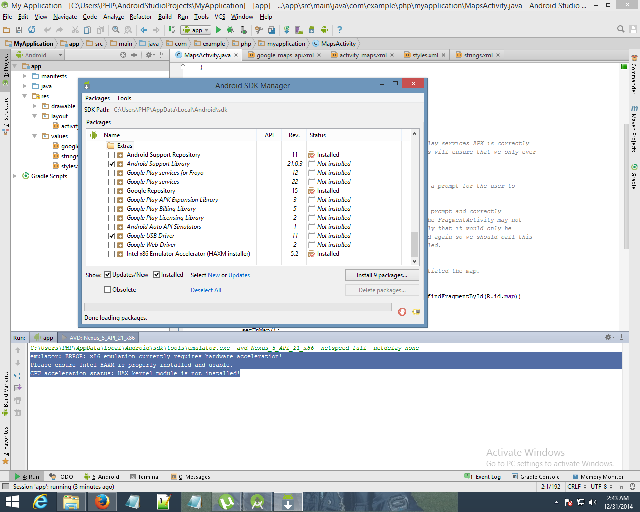Switch to the styles.xml editor tab
Screen dimensions: 640x512
425,55
